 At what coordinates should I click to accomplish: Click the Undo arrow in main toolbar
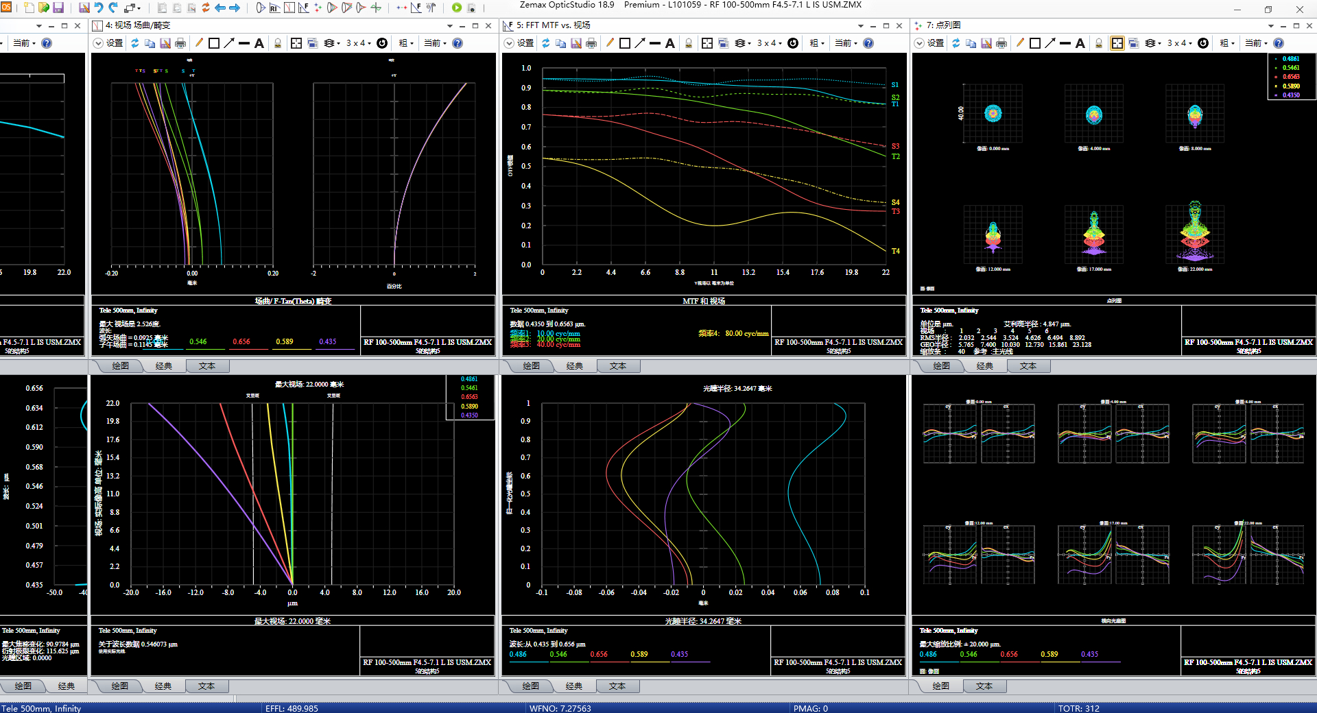[x=98, y=8]
